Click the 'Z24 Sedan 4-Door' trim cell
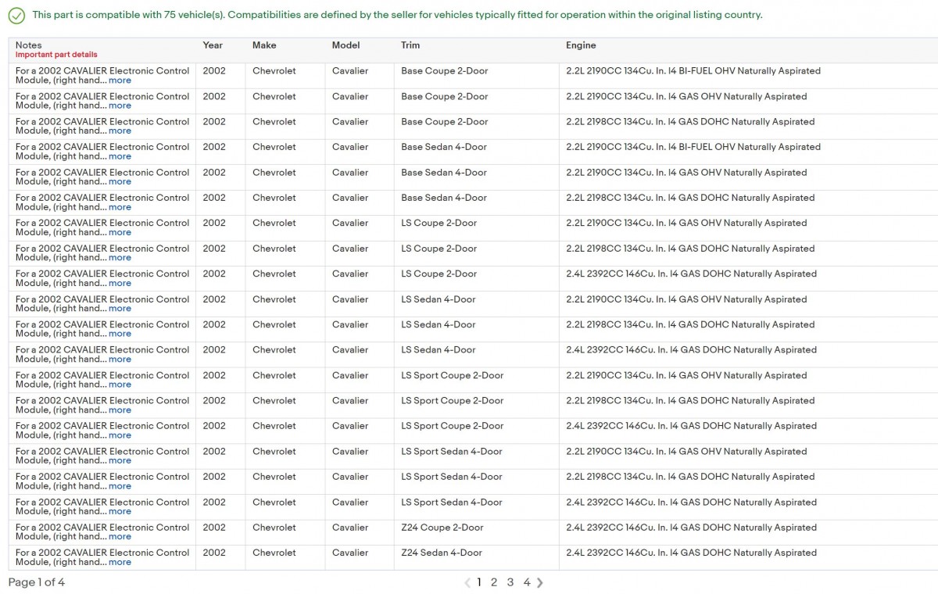The width and height of the screenshot is (938, 594). click(442, 553)
